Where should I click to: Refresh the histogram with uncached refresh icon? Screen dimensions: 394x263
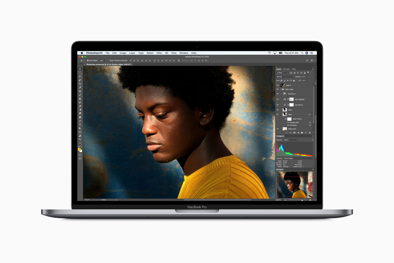(x=313, y=140)
